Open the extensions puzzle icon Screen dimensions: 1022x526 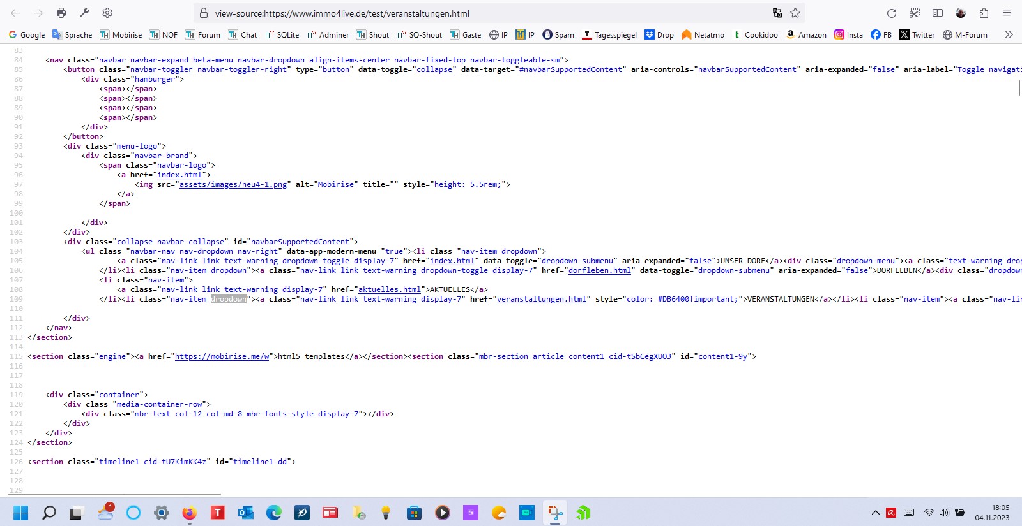pos(984,13)
